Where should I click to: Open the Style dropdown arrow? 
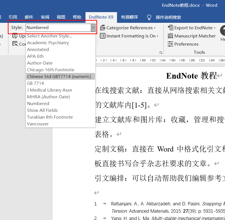tap(93, 28)
